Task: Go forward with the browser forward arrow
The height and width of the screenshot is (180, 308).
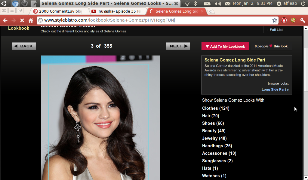Action: tap(14, 20)
